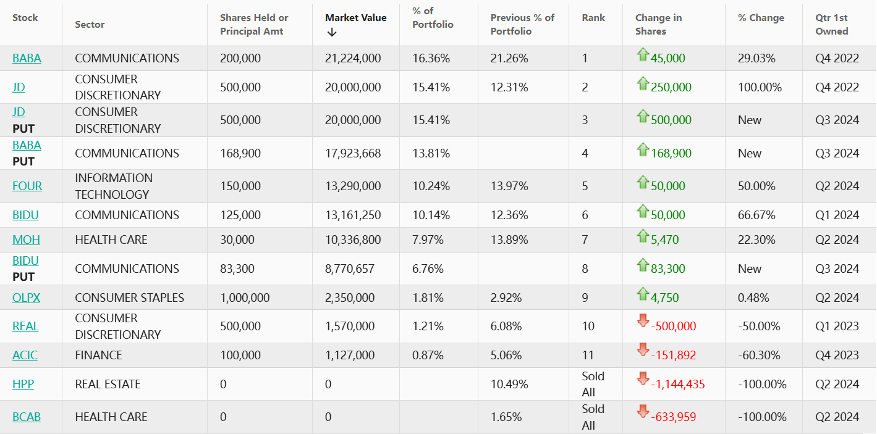Open the REAL stock link
Screen dimensions: 877x434
(25, 326)
